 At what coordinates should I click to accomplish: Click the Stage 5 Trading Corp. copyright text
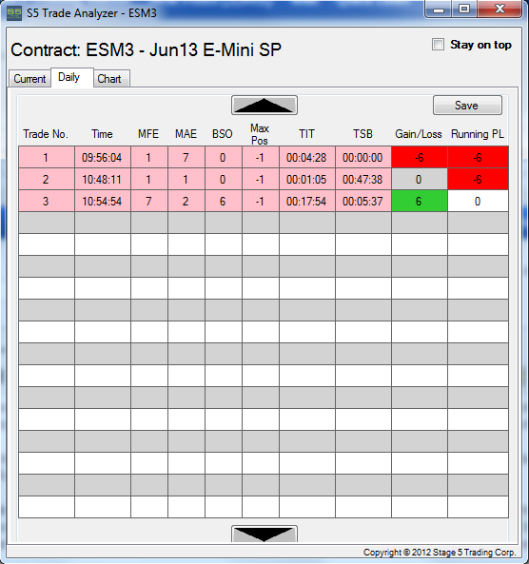point(440,553)
